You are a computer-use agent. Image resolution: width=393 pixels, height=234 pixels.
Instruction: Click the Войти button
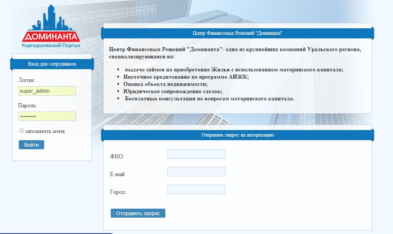tap(31, 145)
